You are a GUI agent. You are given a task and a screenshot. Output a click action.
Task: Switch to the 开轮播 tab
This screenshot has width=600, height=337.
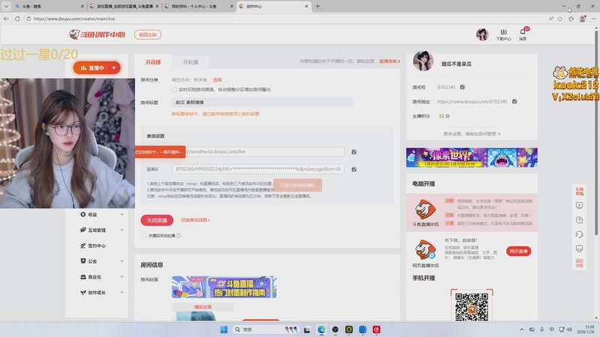click(190, 62)
